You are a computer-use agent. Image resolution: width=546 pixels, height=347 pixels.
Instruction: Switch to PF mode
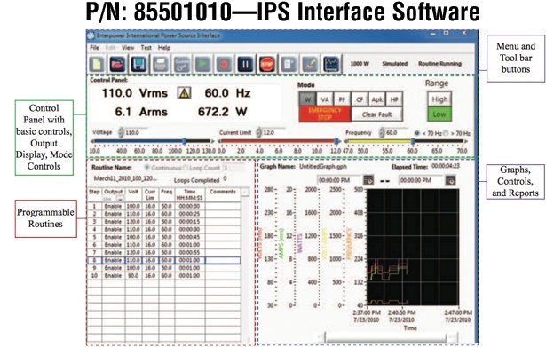click(x=342, y=99)
